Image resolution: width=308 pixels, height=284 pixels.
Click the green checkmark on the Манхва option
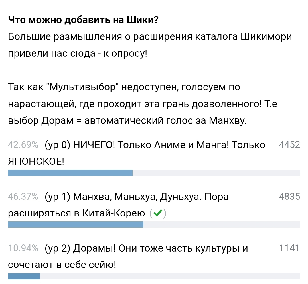tap(158, 213)
